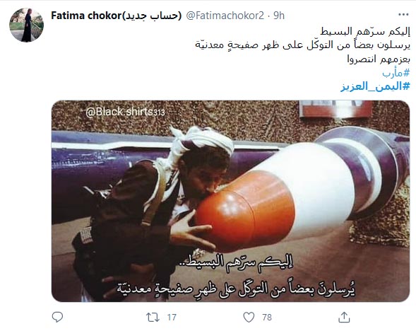416x331 pixels.
Task: Follow the #مأرب hashtag
Action: click(x=396, y=73)
